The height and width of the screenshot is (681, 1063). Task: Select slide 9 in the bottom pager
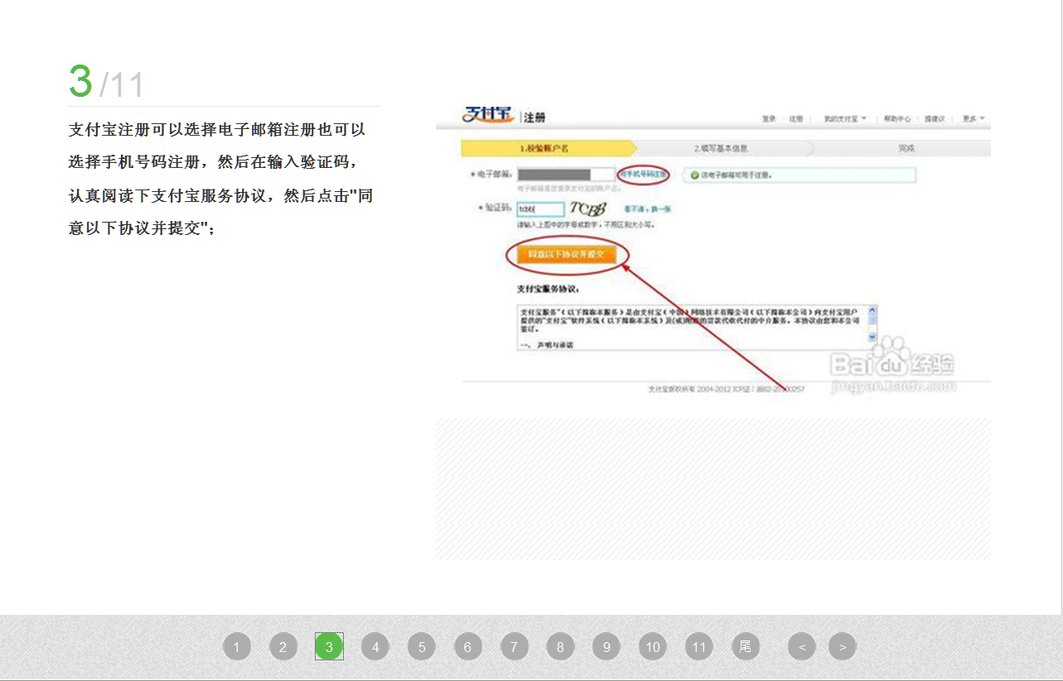[606, 646]
